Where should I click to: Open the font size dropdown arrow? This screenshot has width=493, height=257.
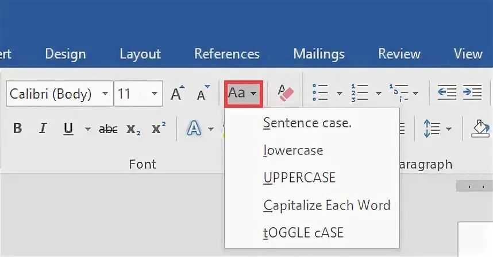point(155,94)
